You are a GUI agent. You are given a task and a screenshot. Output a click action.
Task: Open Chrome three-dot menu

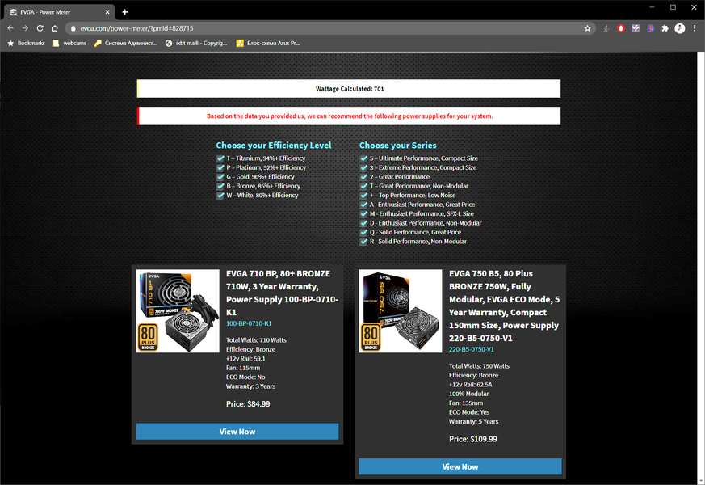(695, 28)
